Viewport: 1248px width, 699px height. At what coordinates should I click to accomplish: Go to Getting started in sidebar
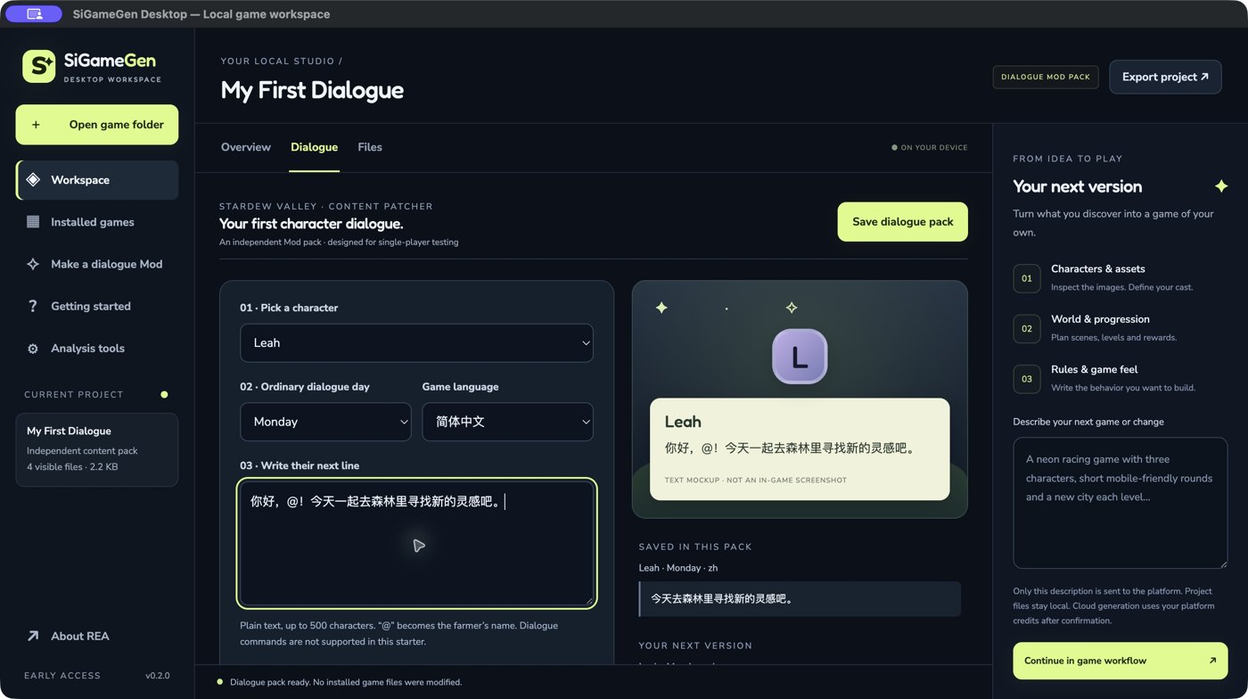click(x=97, y=306)
